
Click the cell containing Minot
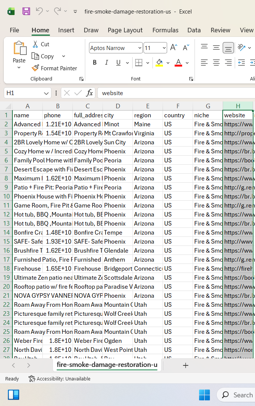[x=118, y=124]
